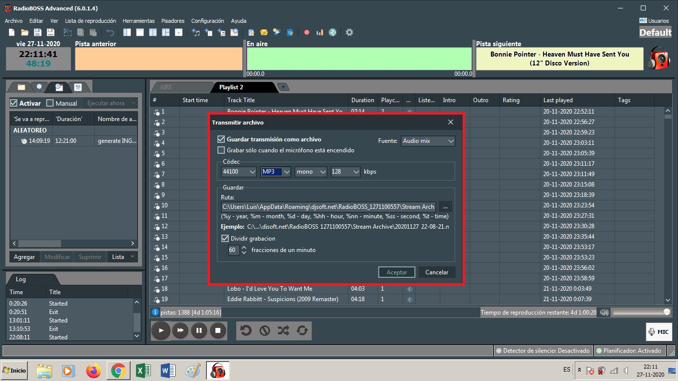Open the mono channel mode dropdown
This screenshot has width=678, height=381.
pos(311,172)
